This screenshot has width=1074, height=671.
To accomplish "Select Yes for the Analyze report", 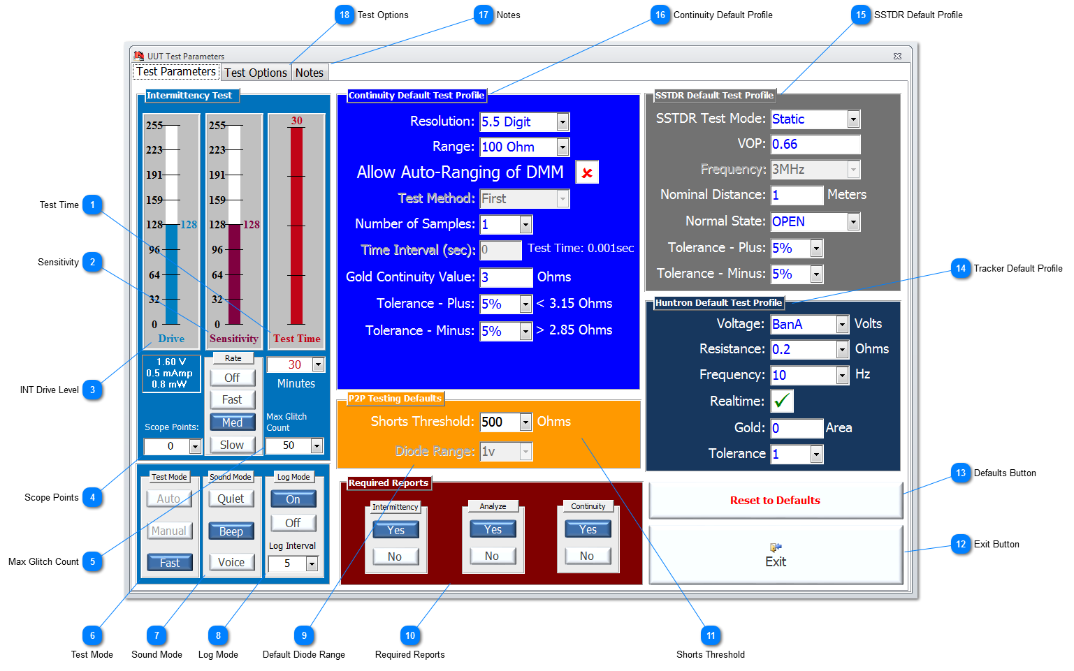I will click(493, 529).
